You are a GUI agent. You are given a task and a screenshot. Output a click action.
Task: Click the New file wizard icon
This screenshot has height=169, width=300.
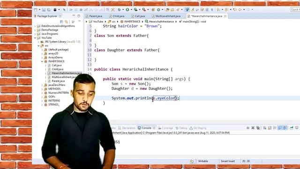point(36,9)
